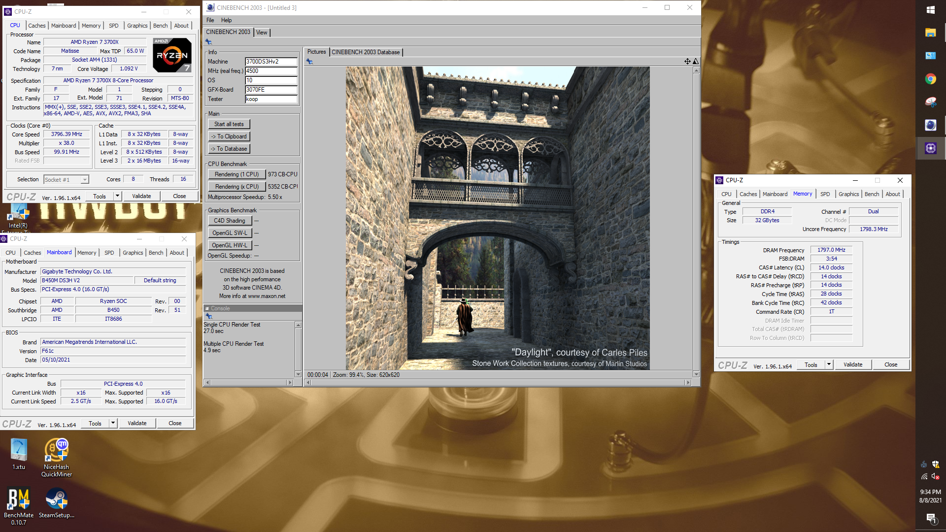Expand Tools dropdown arrow in CPU window
Image resolution: width=946 pixels, height=532 pixels.
[117, 196]
